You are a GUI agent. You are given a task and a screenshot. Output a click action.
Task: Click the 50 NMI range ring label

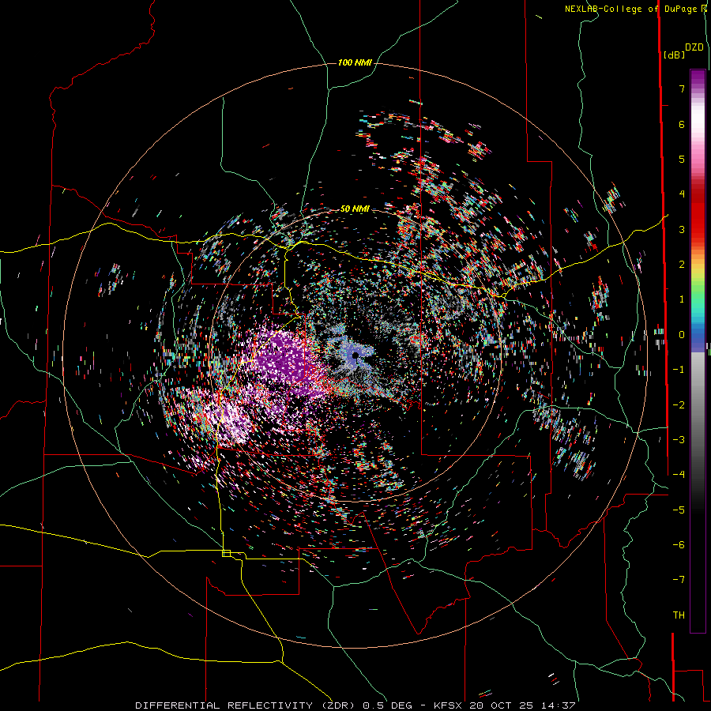355,209
